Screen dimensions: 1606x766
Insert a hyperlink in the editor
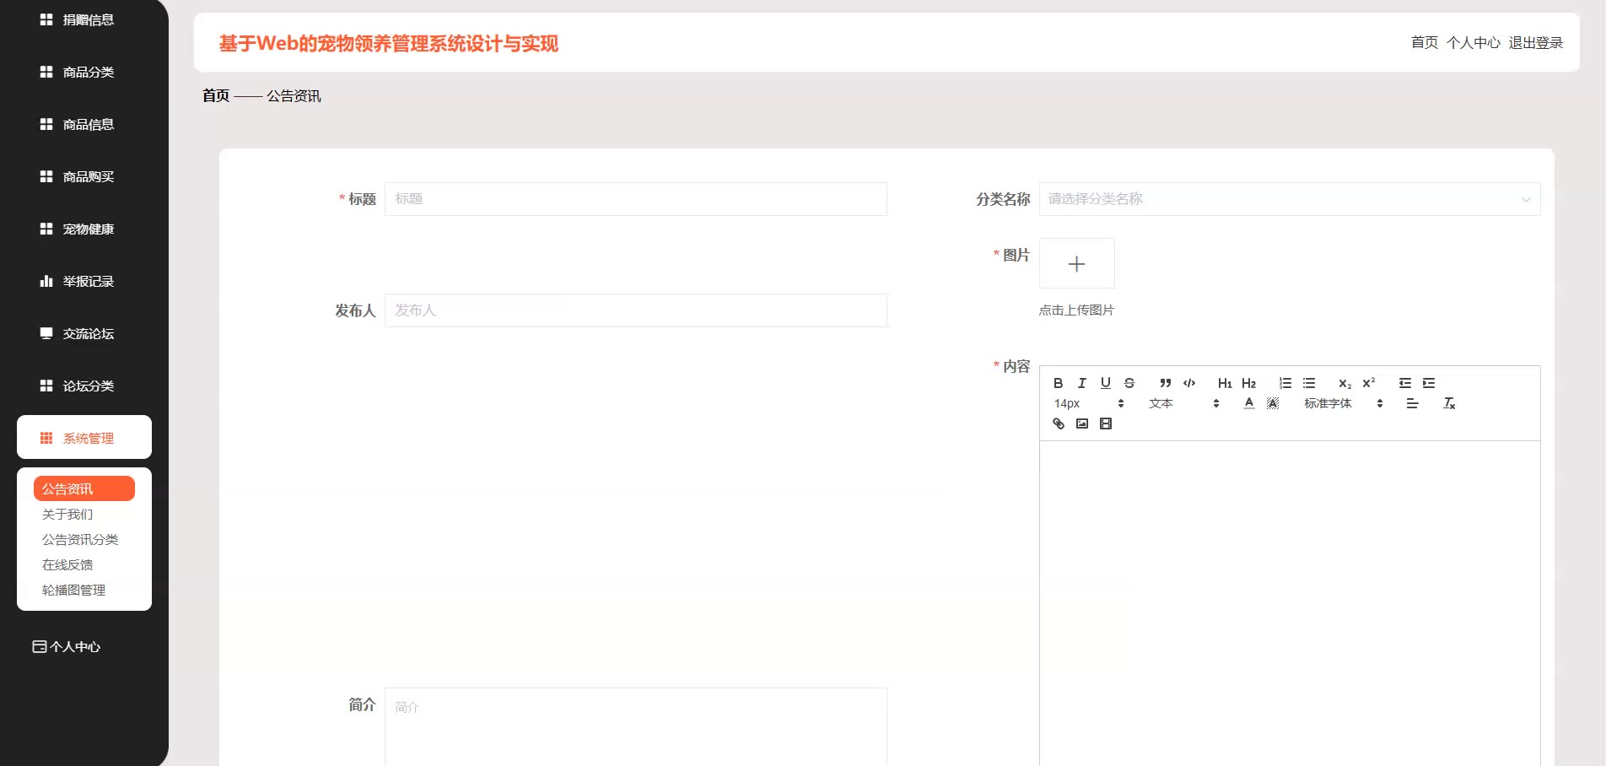[1058, 423]
